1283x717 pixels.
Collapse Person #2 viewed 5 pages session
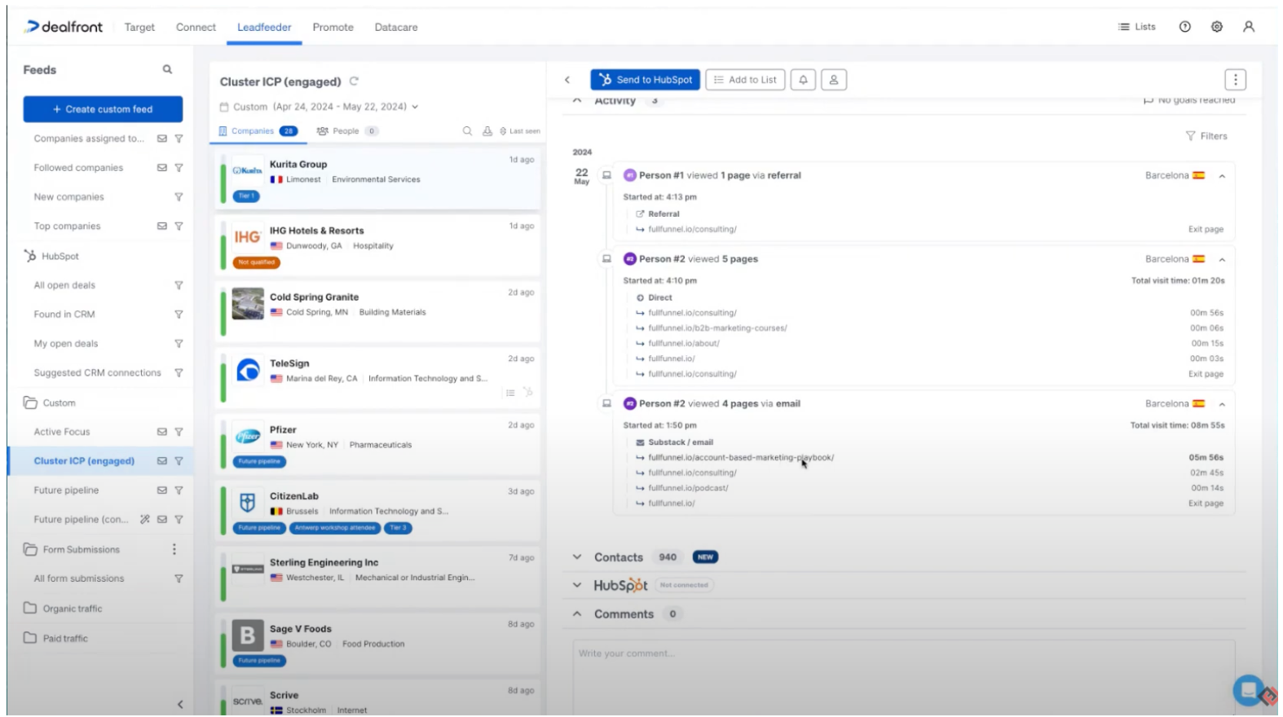coord(1222,260)
